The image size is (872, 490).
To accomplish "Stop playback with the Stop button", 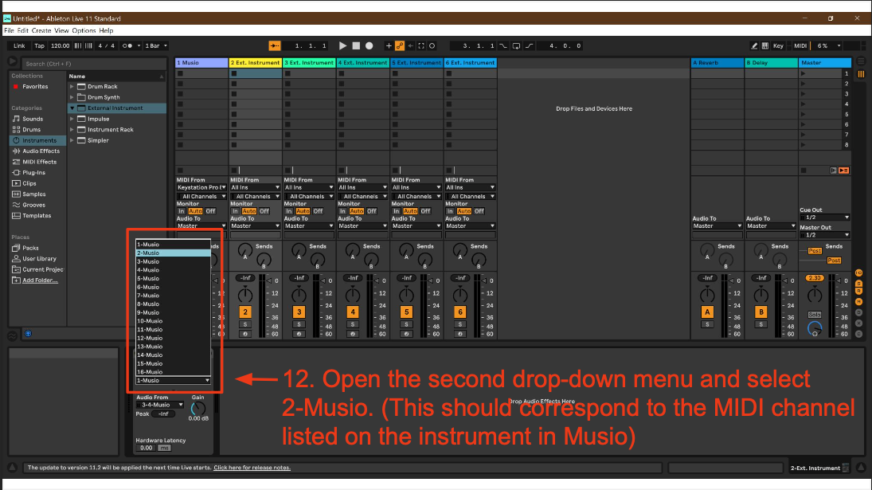I will [356, 45].
